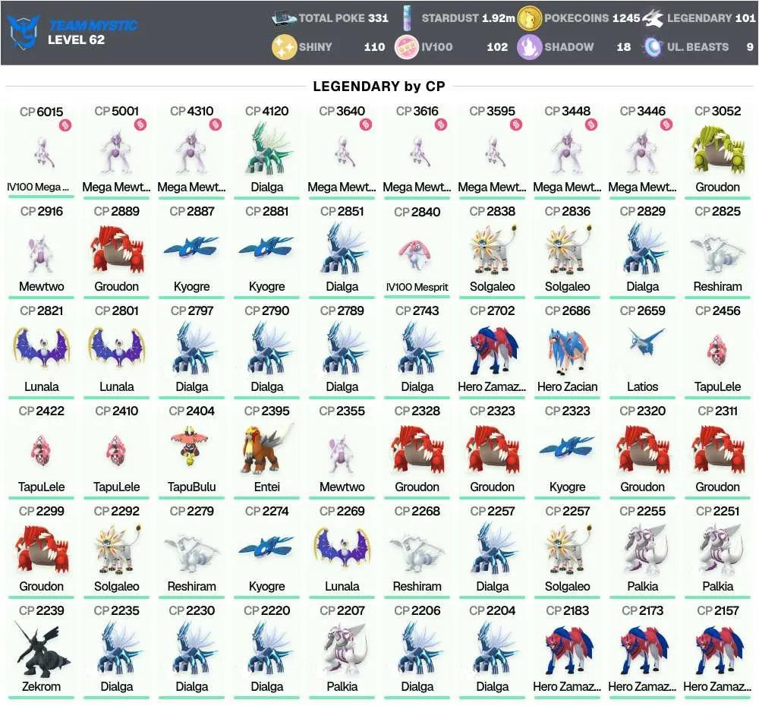Viewport: 759px width, 706px height.
Task: Select the Hero Zacian sprite at CP 2686
Action: tap(567, 351)
